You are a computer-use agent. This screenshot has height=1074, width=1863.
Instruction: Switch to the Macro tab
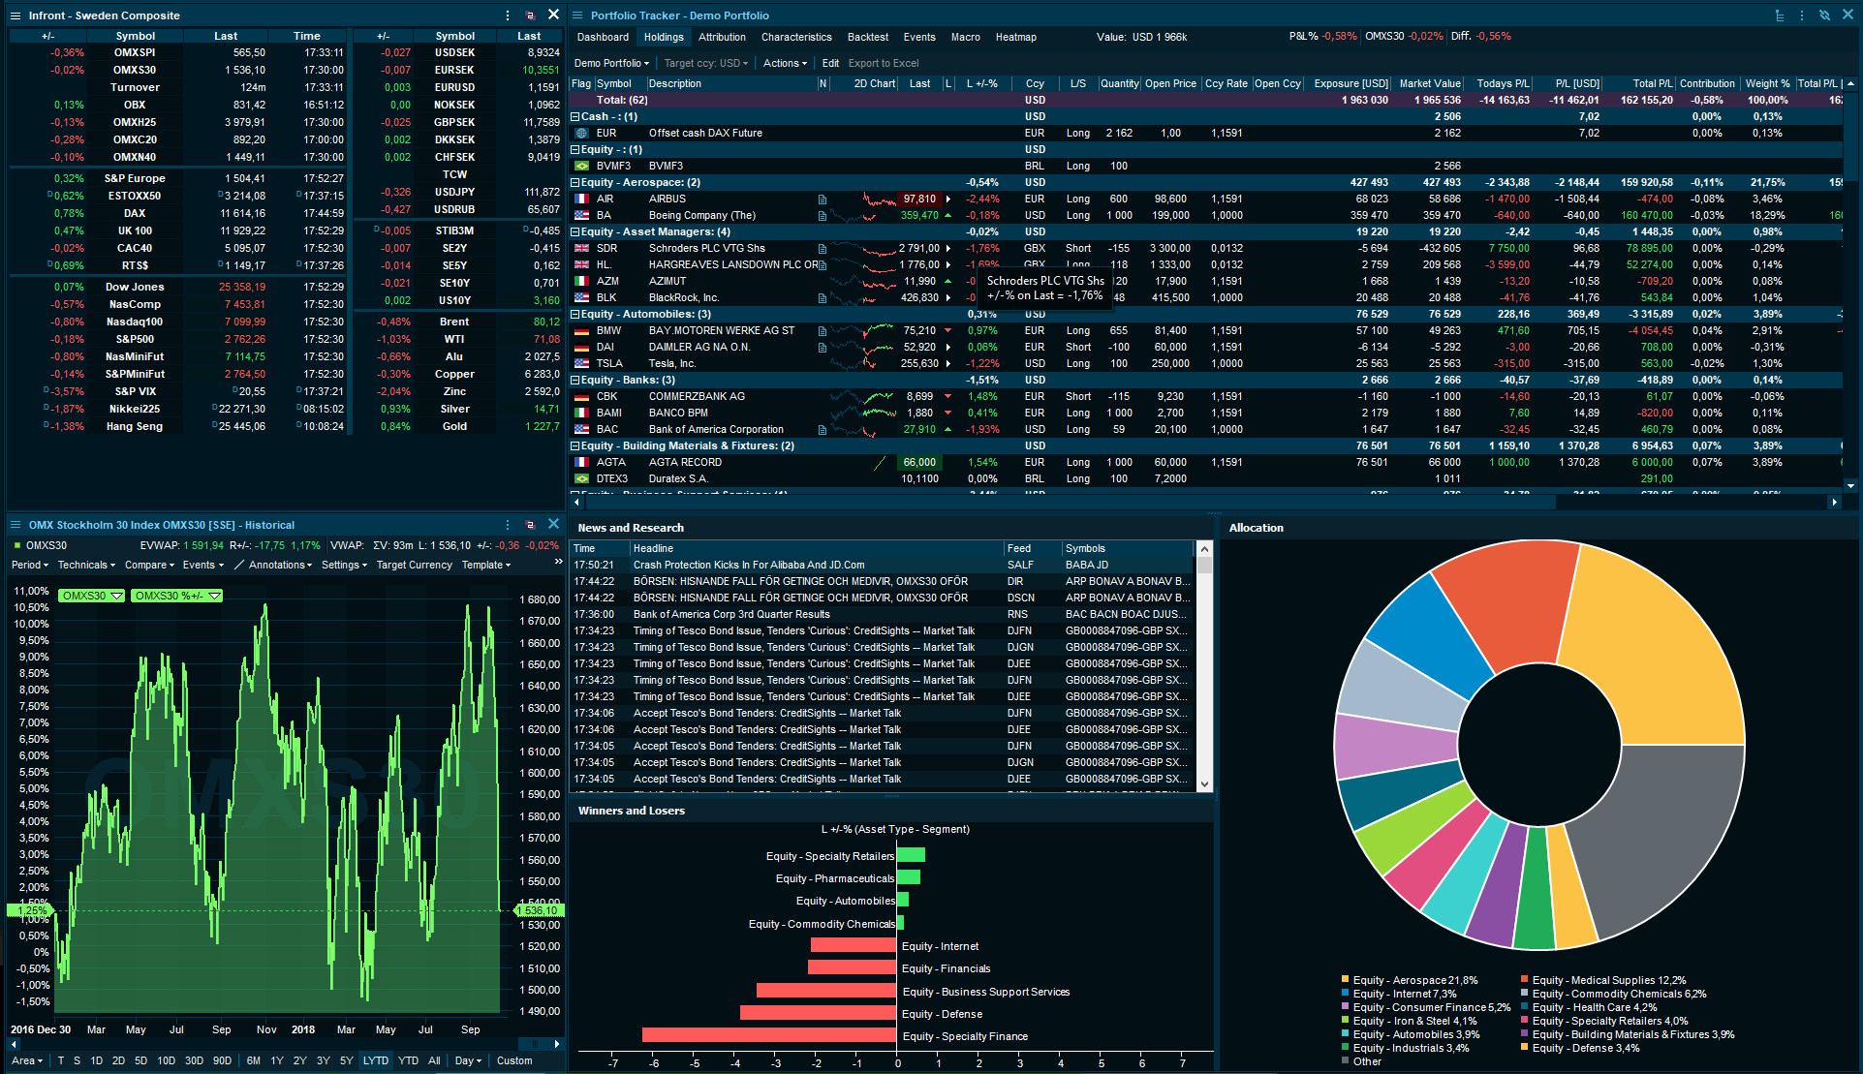965,37
